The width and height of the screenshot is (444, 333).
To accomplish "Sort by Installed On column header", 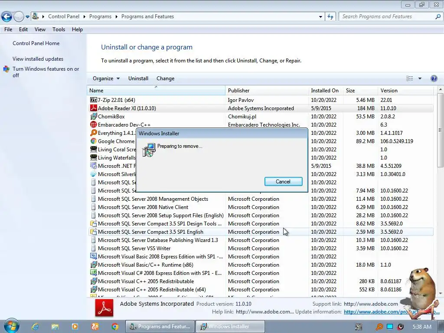I will (x=326, y=91).
